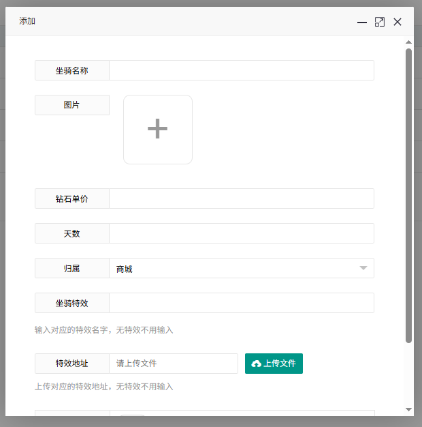Click the 图片 field label
The image size is (422, 427).
click(72, 105)
